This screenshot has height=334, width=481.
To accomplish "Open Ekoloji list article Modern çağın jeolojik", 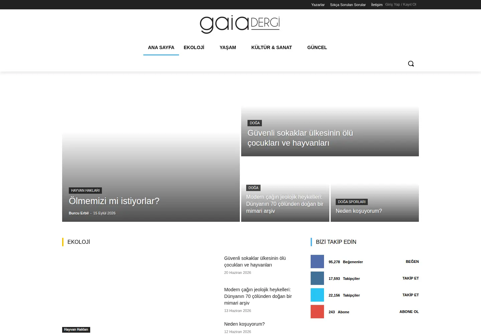I will [258, 296].
